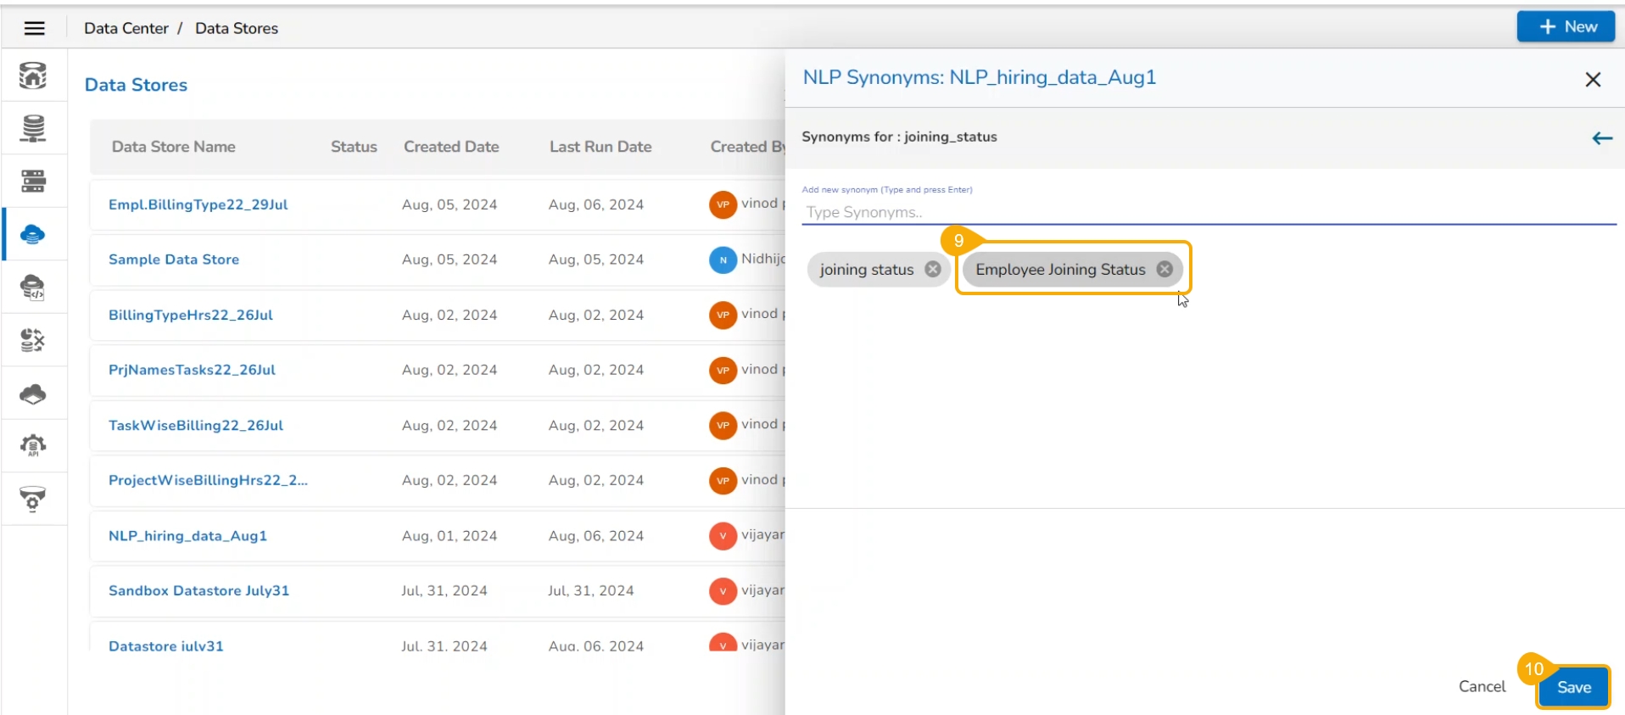The height and width of the screenshot is (715, 1625).
Task: Select the Data Stores breadcrumb
Action: point(237,28)
